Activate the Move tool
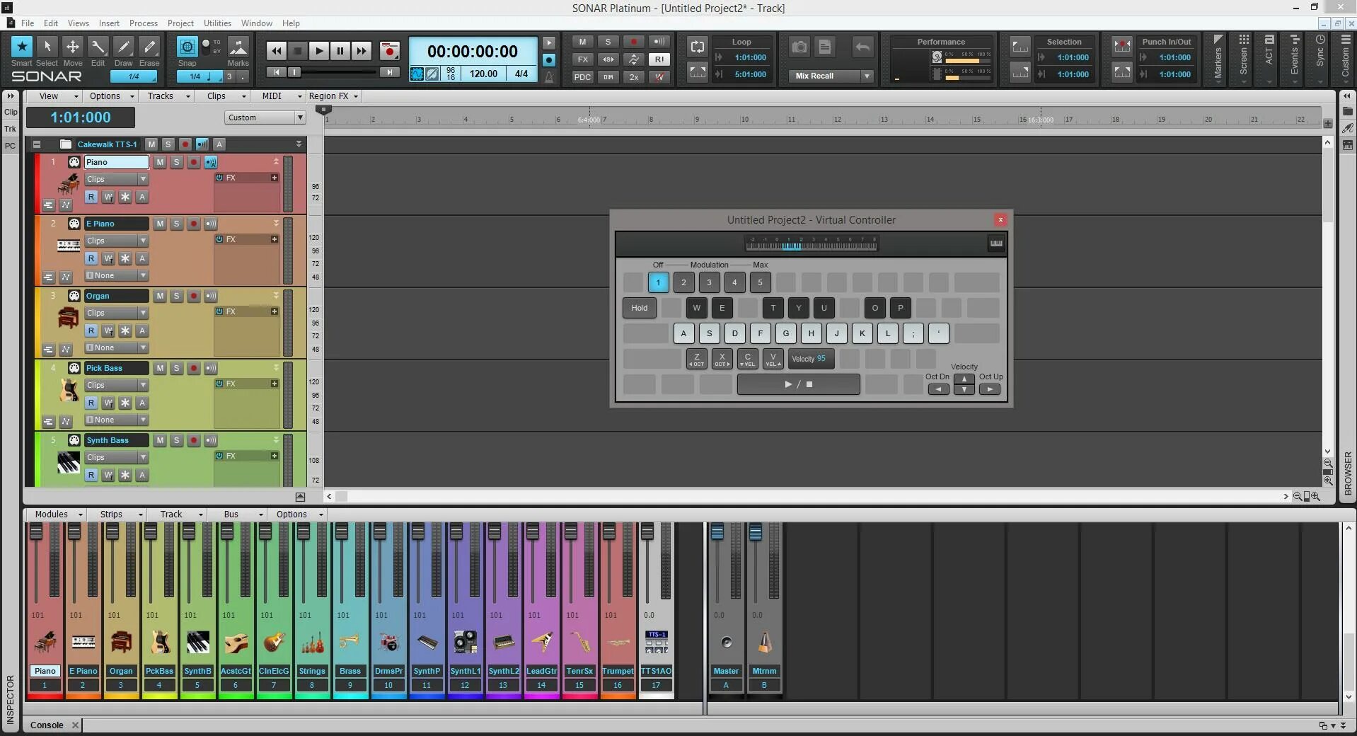Image resolution: width=1357 pixels, height=736 pixels. pyautogui.click(x=73, y=47)
